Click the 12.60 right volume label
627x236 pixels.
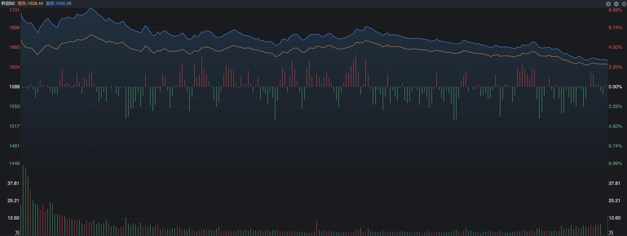pos(615,218)
